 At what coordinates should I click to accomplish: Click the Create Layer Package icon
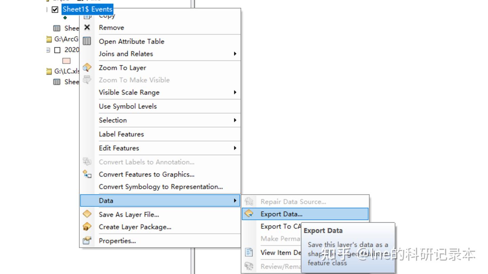point(87,227)
